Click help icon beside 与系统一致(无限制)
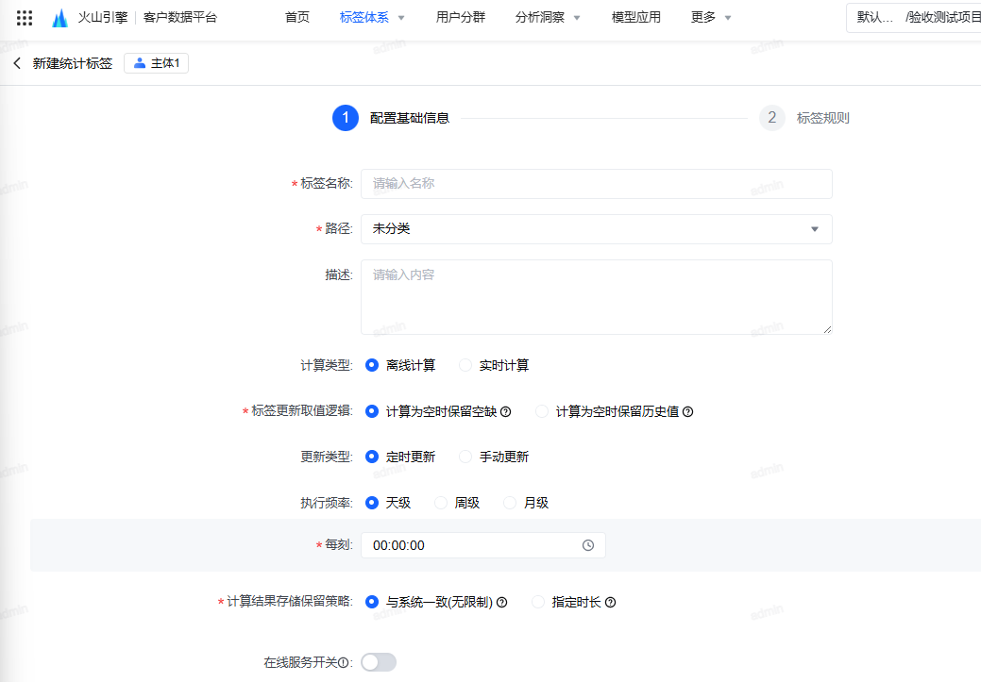Viewport: 981px width, 682px height. 502,602
